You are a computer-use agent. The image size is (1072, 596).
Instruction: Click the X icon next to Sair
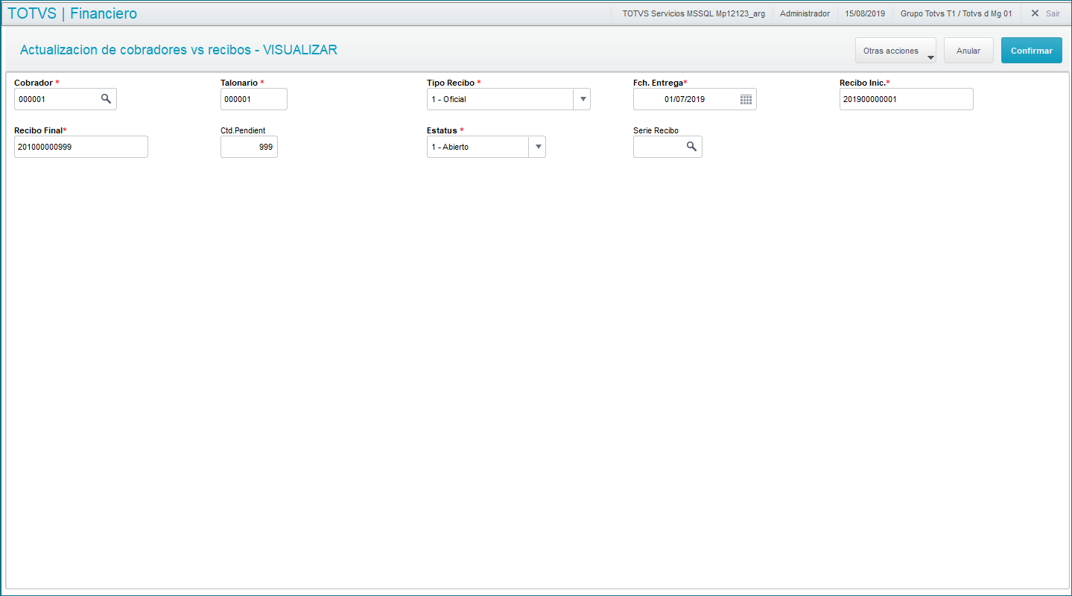click(1035, 13)
